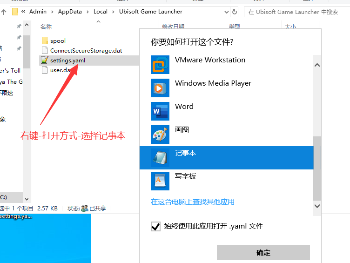
Task: Select Windows Media Player text label
Action: pos(213,83)
